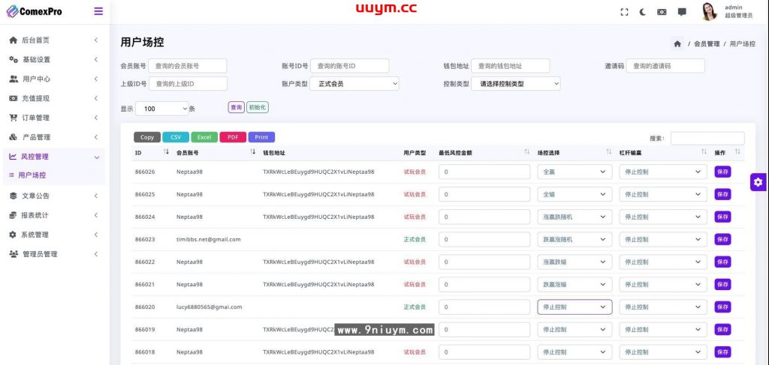Click the home icon in breadcrumb
The width and height of the screenshot is (769, 365).
677,44
